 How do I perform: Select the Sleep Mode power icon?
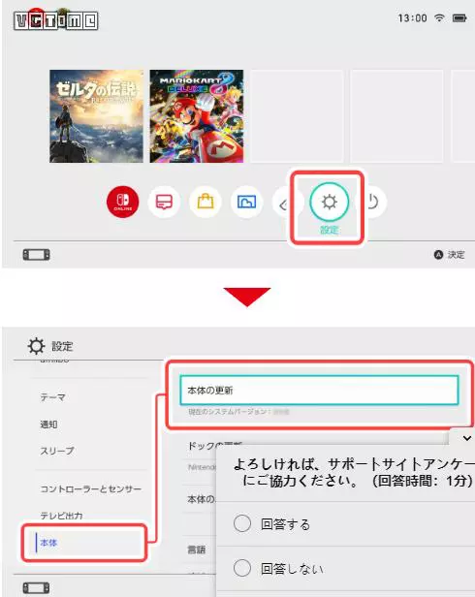coord(373,202)
